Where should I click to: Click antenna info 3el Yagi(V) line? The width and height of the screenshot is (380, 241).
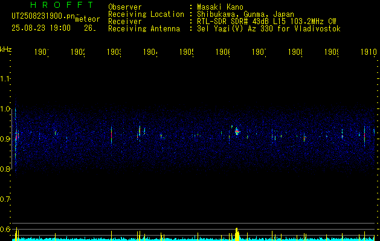(x=269, y=29)
